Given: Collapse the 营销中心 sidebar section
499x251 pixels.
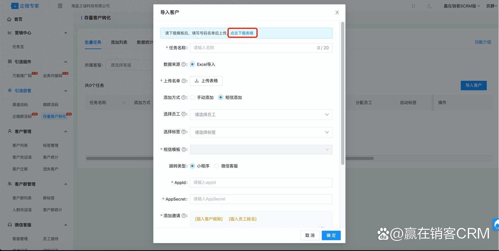Looking at the screenshot, I should click(66, 33).
